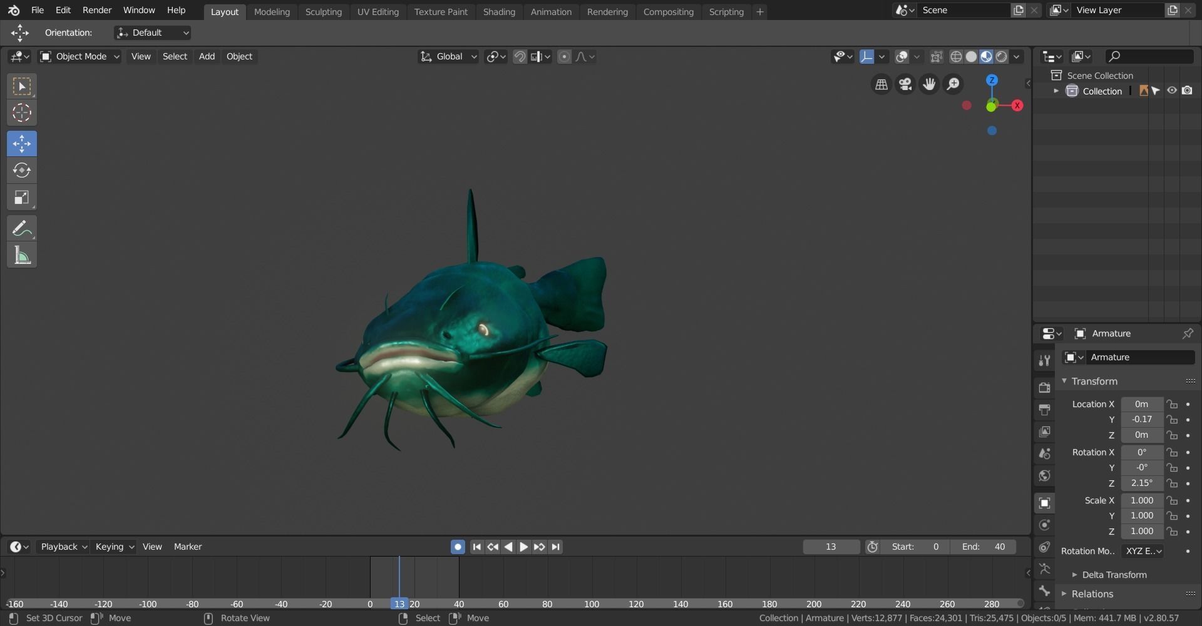Select the Measure tool
Screen dimensions: 1202x626
tap(22, 255)
